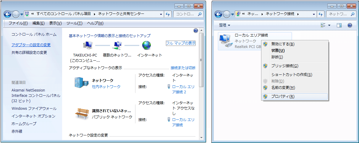
Task: Click the Internet globe icon in map
Action: click(147, 45)
